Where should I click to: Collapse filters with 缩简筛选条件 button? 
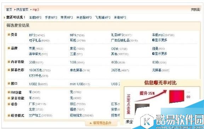(101, 123)
